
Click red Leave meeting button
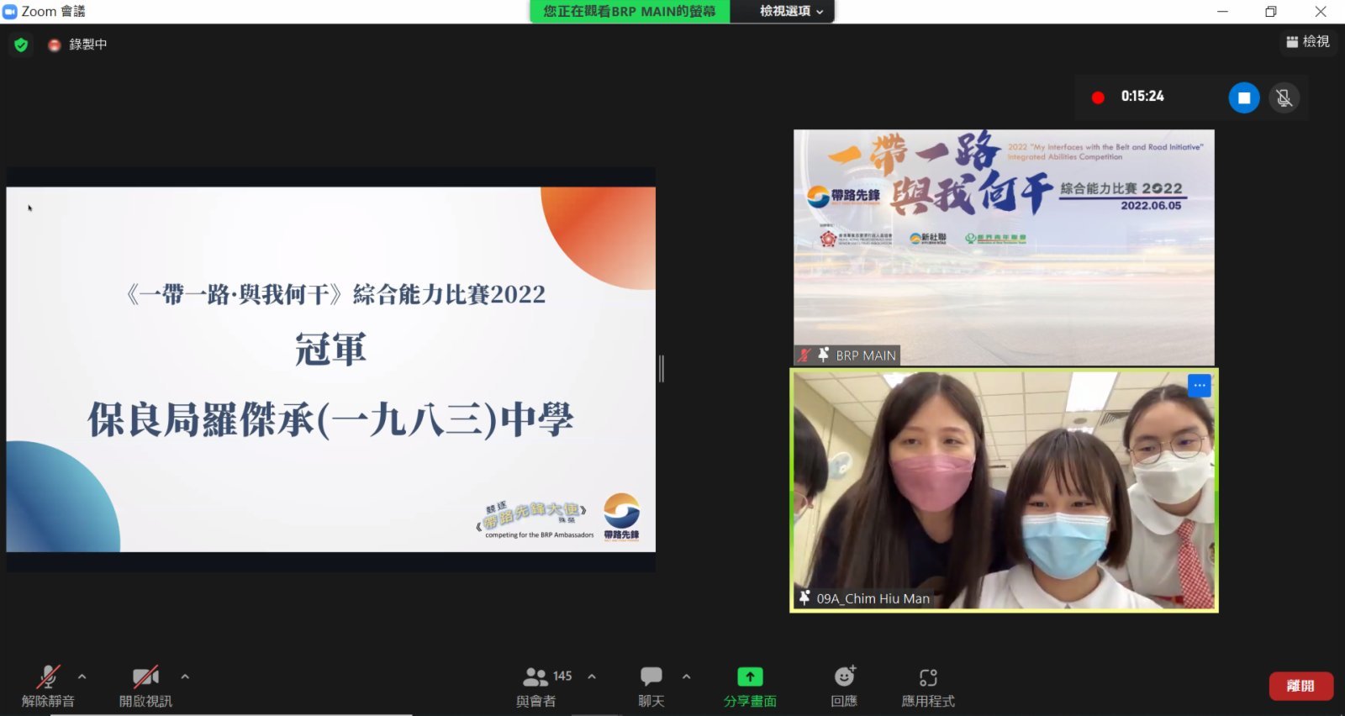[1300, 686]
